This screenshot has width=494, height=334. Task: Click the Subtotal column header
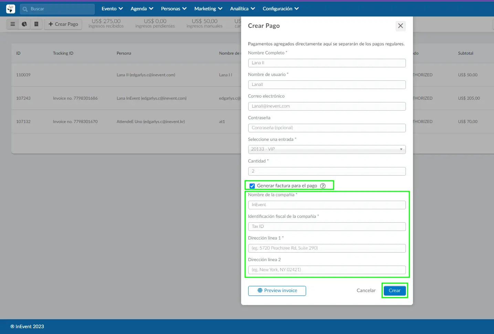tap(465, 53)
